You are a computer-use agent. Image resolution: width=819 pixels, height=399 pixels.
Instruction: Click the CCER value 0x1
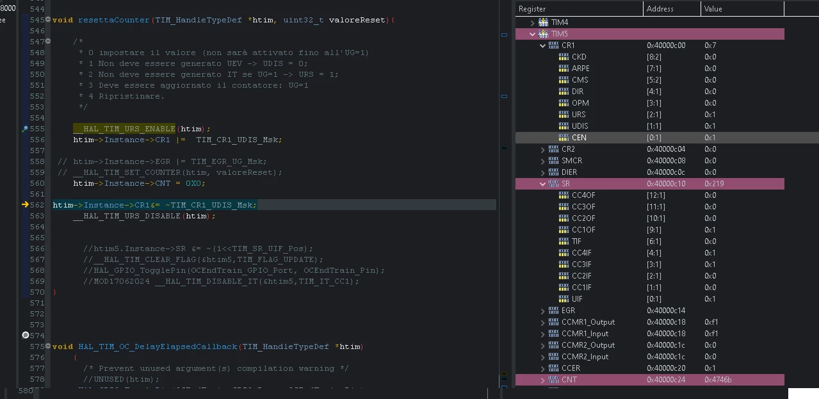(x=710, y=368)
